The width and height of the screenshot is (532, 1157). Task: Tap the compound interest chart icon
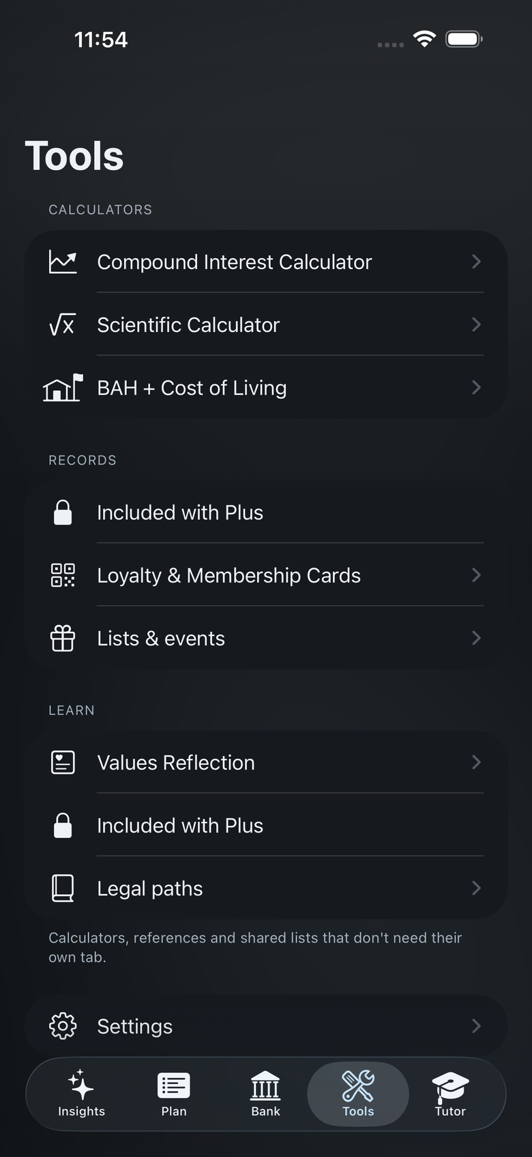(63, 262)
